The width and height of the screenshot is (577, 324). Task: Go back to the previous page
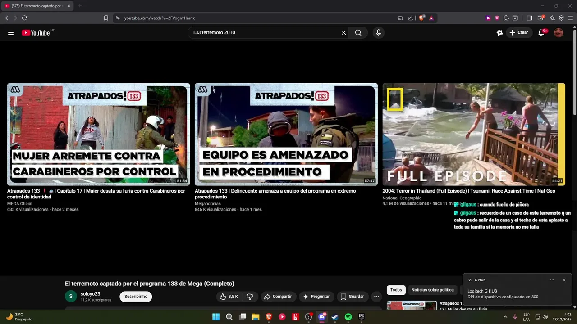click(x=6, y=18)
